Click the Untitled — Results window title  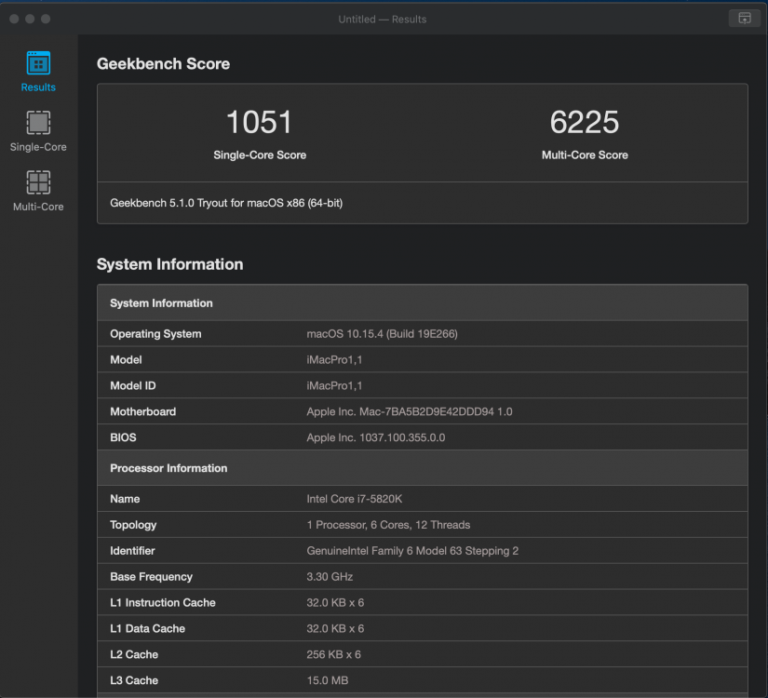tap(382, 20)
